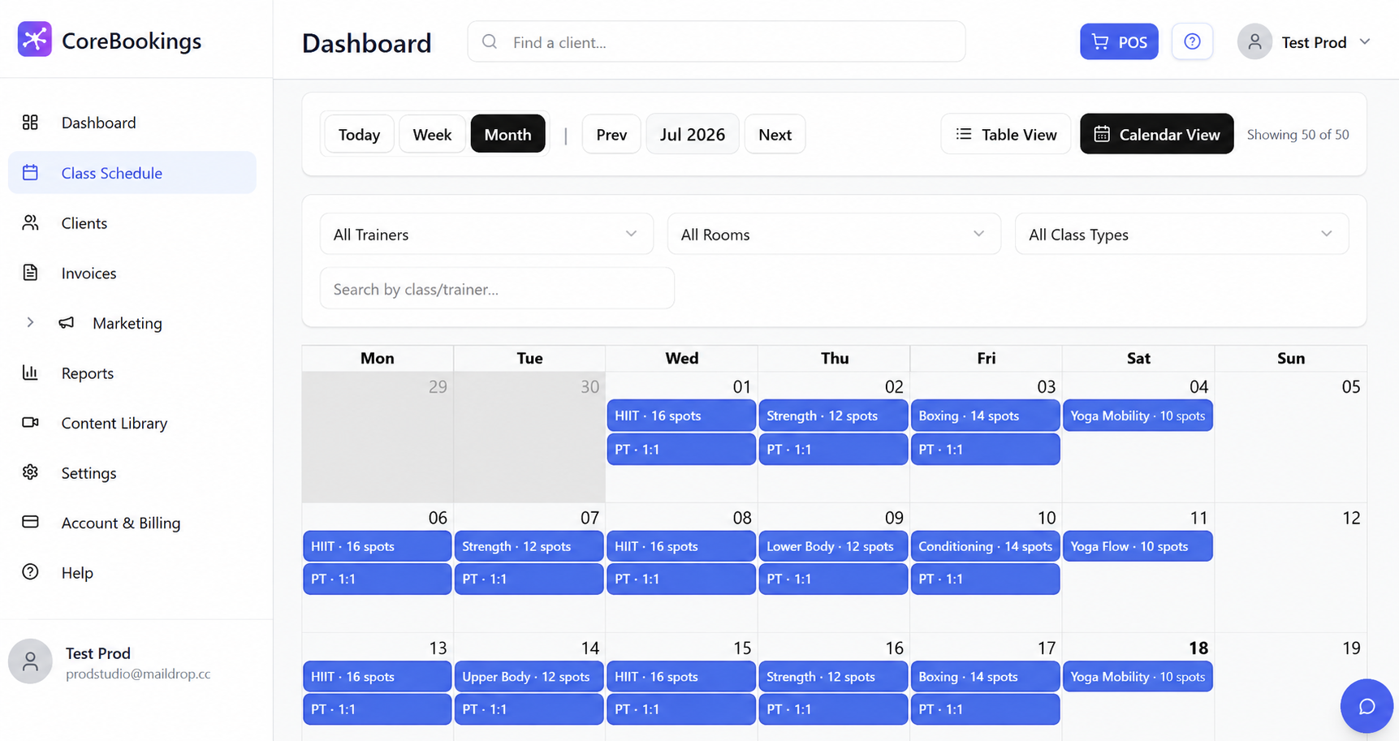Click the header user avatar icon
The image size is (1399, 741).
pyautogui.click(x=1254, y=41)
